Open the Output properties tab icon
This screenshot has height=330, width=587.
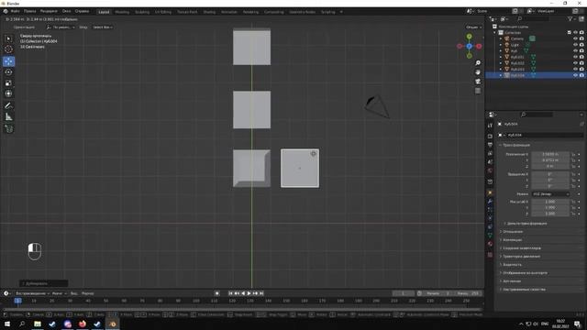(x=490, y=145)
